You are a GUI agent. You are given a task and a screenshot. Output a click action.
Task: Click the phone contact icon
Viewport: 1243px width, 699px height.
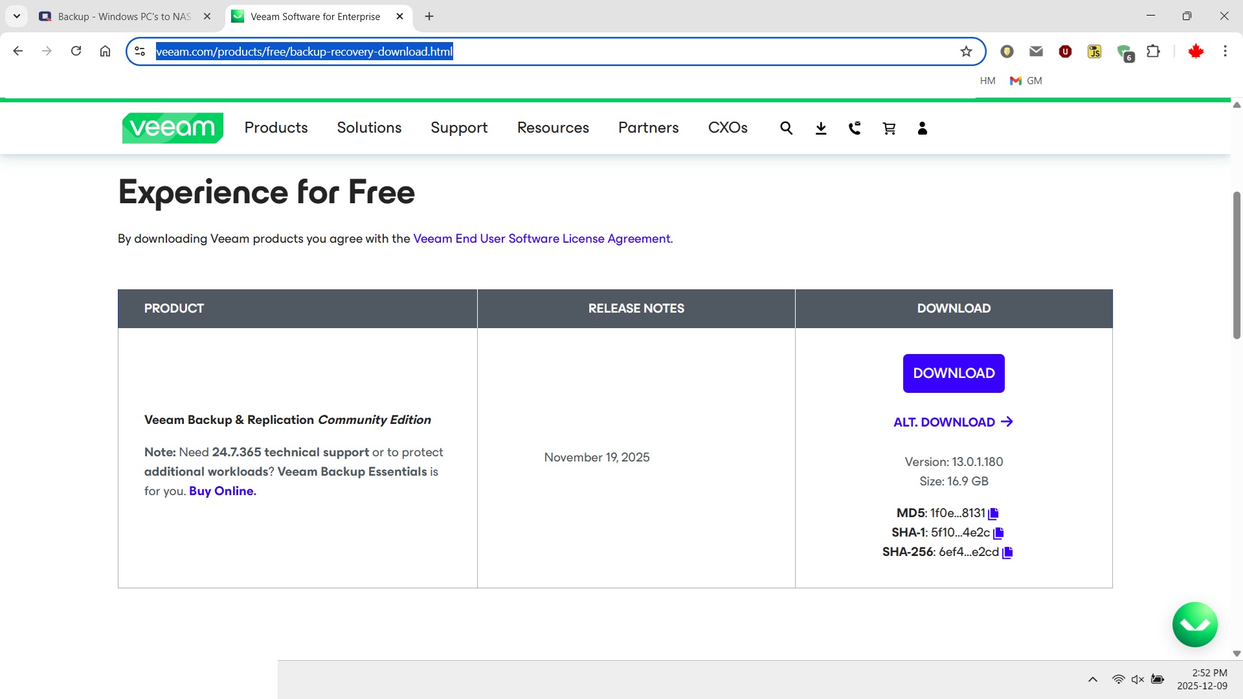coord(855,128)
